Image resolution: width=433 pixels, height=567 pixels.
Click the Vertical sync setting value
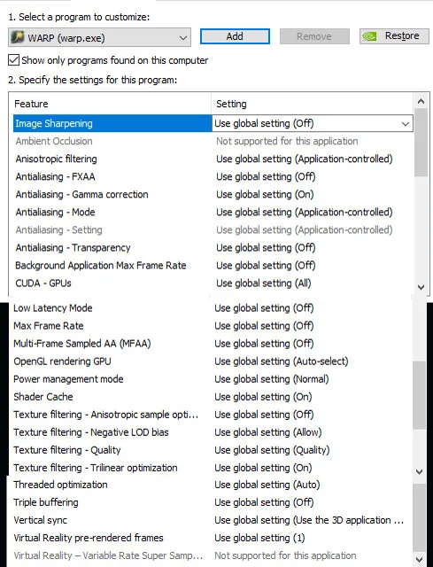click(309, 520)
